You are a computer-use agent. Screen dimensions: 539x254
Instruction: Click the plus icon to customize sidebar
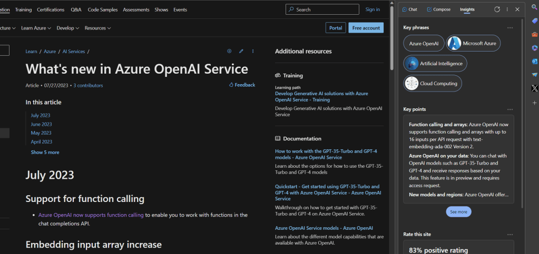pos(534,103)
